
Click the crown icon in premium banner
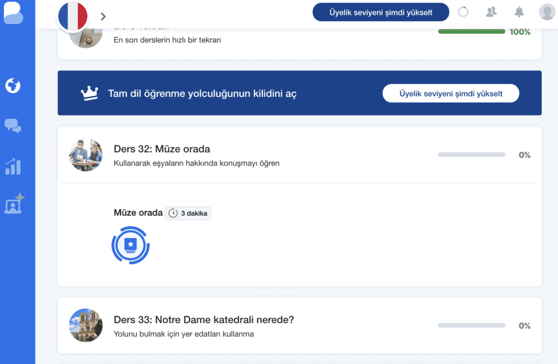click(89, 93)
